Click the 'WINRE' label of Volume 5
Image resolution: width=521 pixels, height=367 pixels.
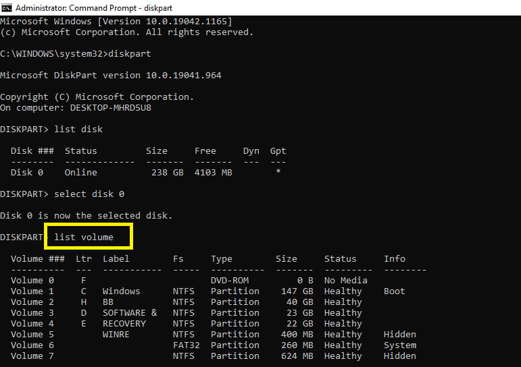pyautogui.click(x=116, y=335)
